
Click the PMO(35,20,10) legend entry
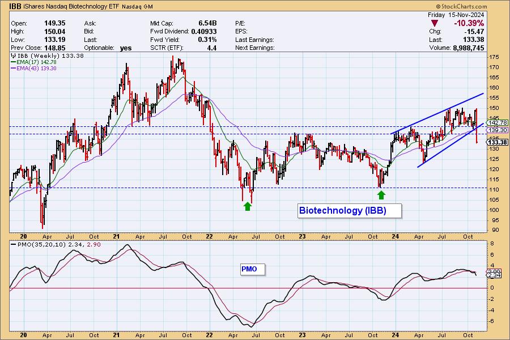pos(56,244)
